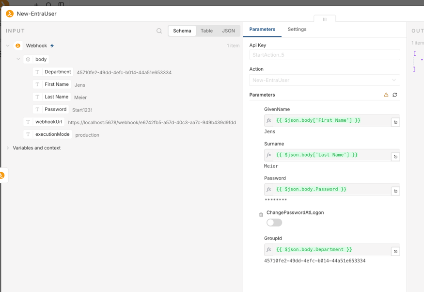Open the Action dropdown
This screenshot has width=424, height=292.
(x=325, y=80)
